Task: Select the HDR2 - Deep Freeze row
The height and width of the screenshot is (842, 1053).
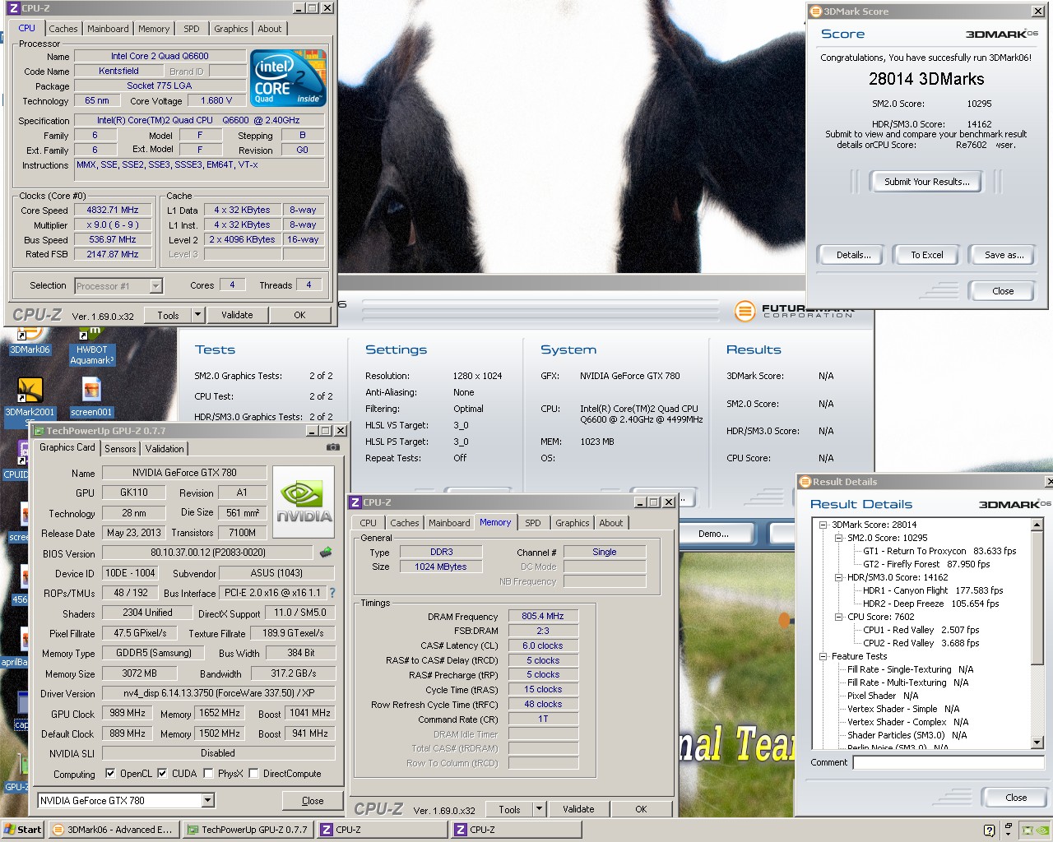Action: [x=930, y=604]
